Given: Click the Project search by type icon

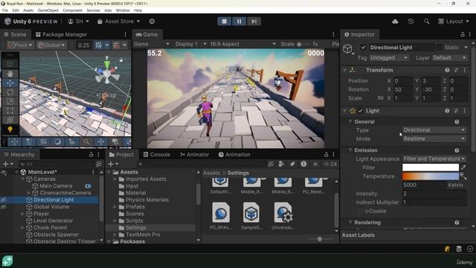Looking at the screenshot, I should click(x=281, y=164).
